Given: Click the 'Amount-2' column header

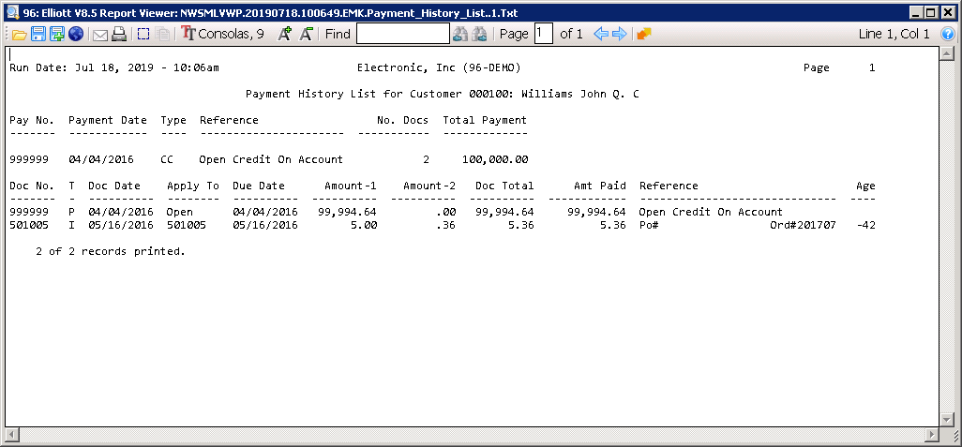Looking at the screenshot, I should point(429,186).
